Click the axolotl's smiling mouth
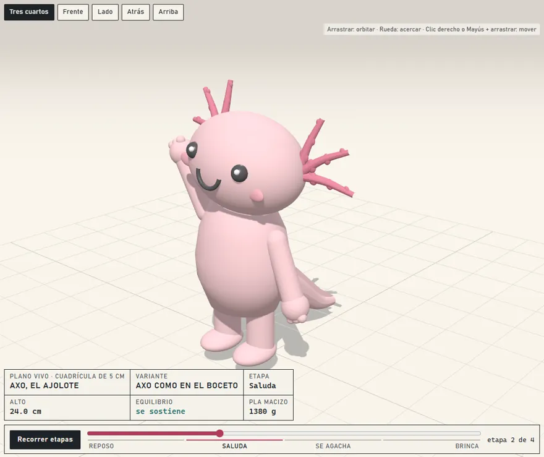 (x=208, y=180)
